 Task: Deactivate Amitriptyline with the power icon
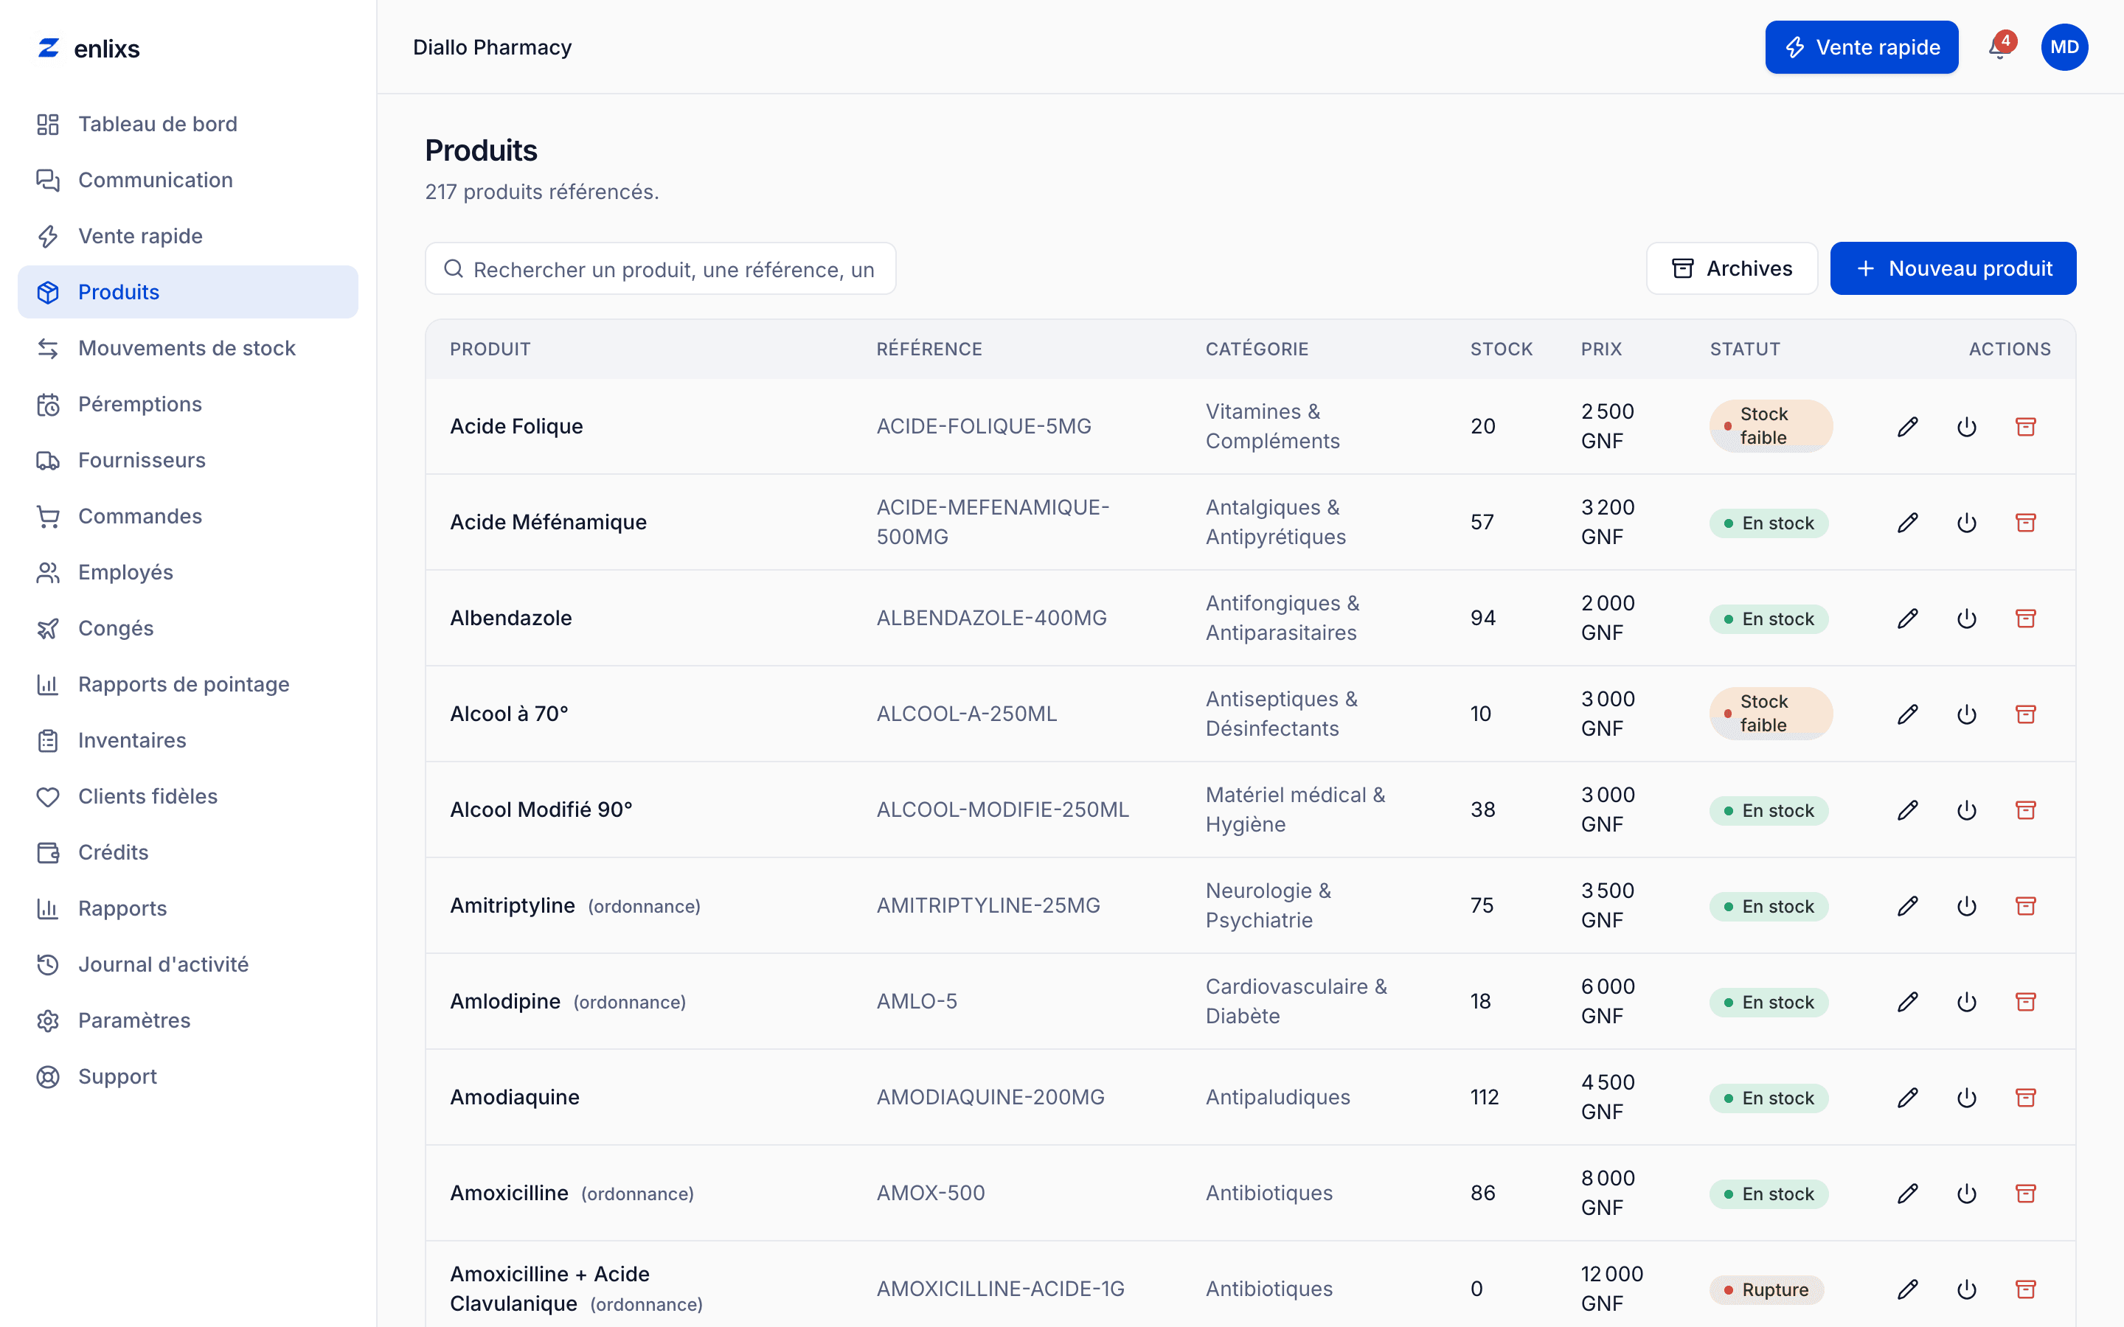[x=1967, y=906]
